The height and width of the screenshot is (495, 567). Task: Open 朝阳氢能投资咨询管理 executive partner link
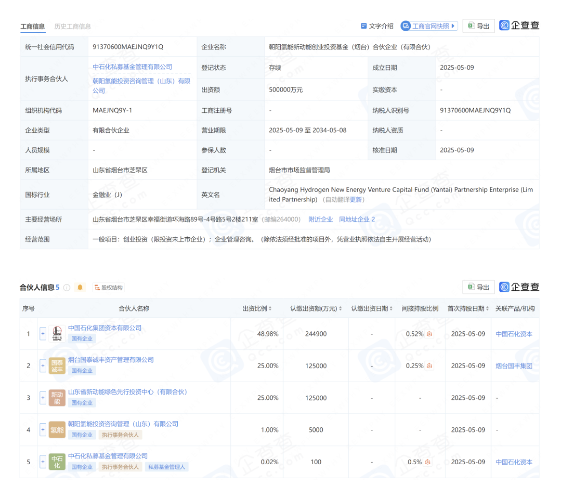pyautogui.click(x=141, y=86)
